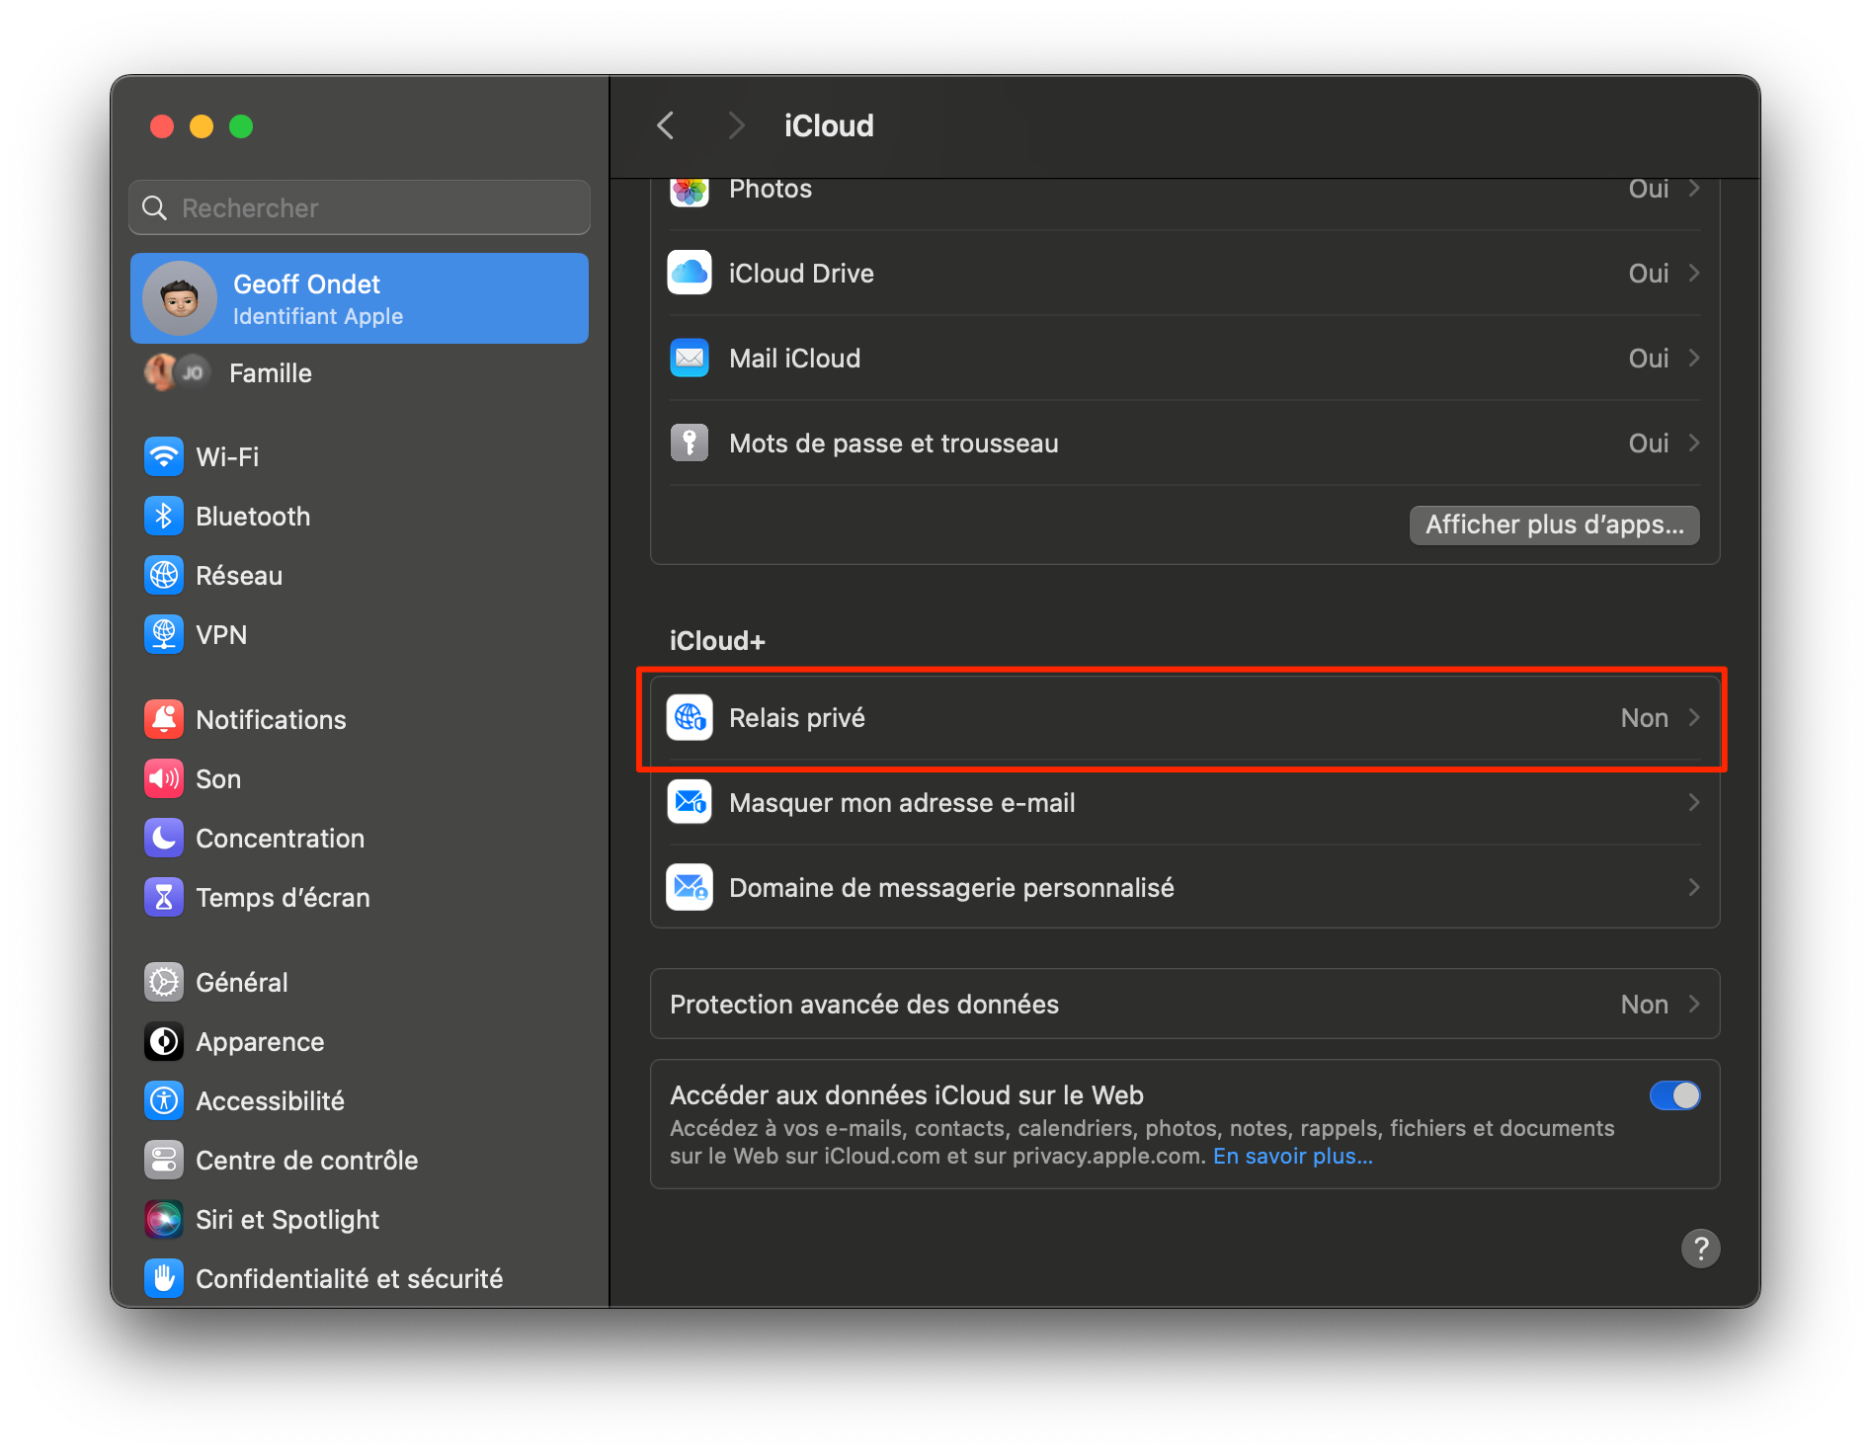Click the Son speaker icon
Screen dimensions: 1871x1454
(x=164, y=778)
